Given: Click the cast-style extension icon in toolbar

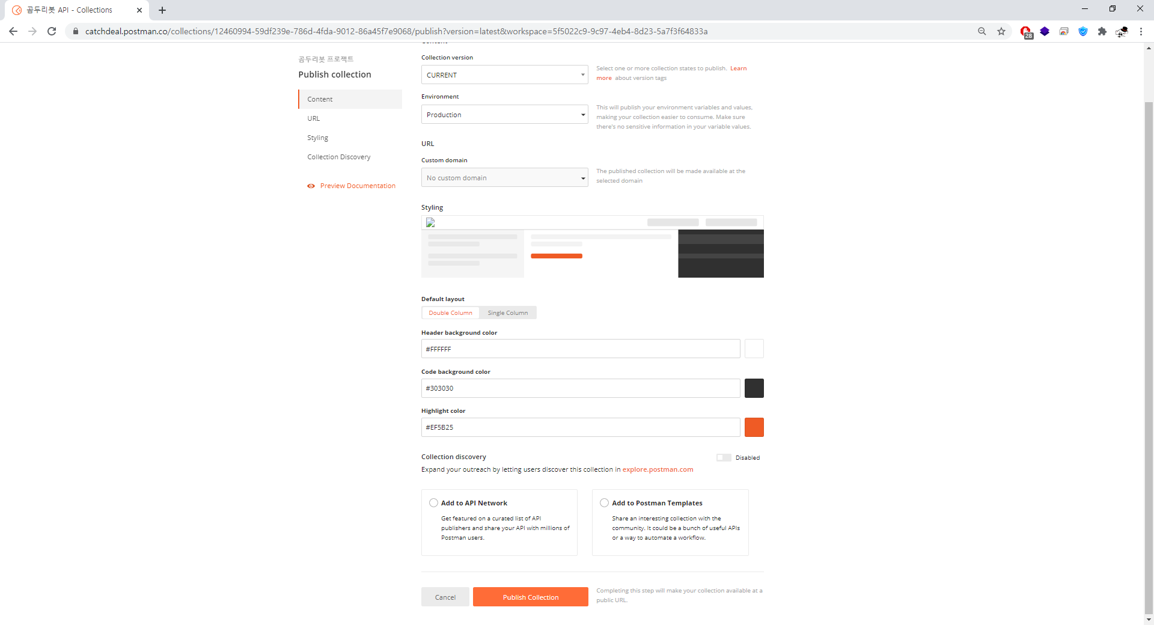Looking at the screenshot, I should click(1064, 31).
